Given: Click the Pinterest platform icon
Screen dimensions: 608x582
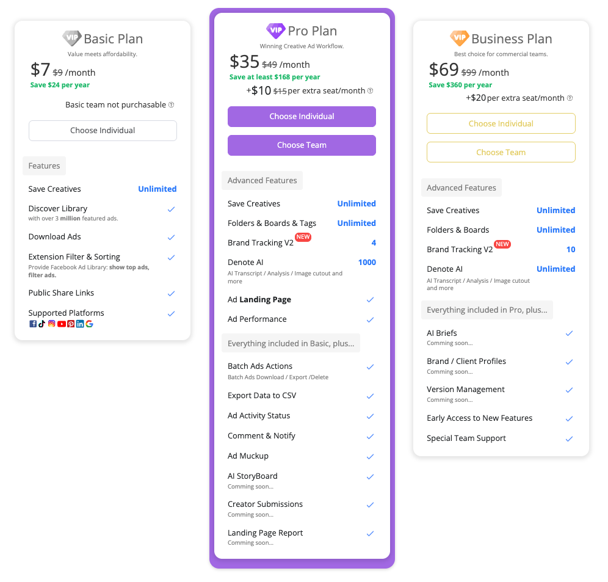Looking at the screenshot, I should [x=71, y=324].
